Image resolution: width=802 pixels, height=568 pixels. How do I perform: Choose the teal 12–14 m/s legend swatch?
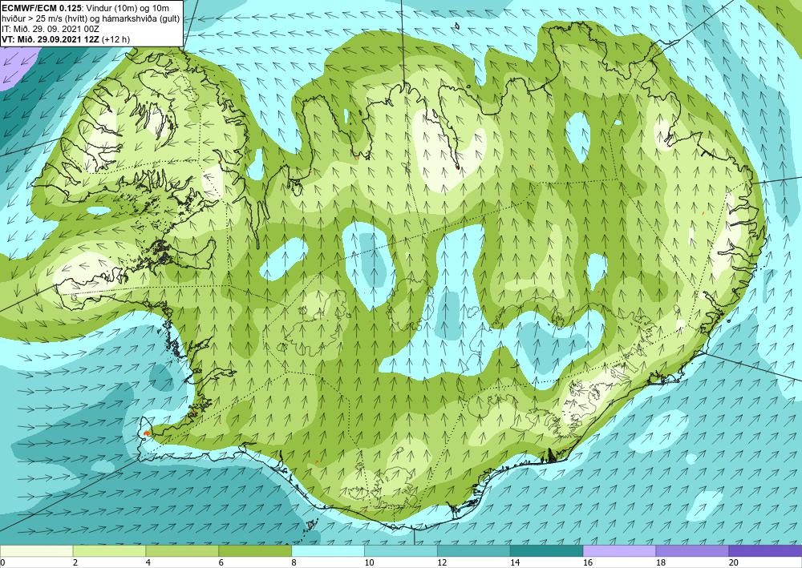click(474, 551)
